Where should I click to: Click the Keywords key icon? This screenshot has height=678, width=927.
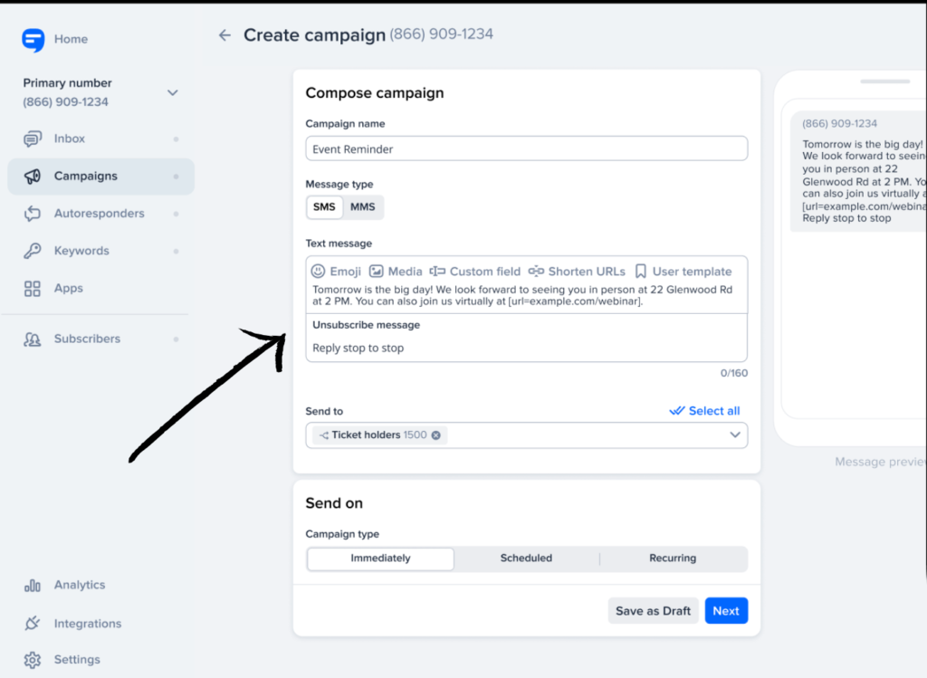[x=33, y=251]
